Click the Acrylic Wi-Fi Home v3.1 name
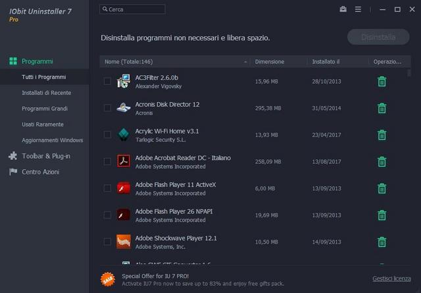 (x=167, y=131)
